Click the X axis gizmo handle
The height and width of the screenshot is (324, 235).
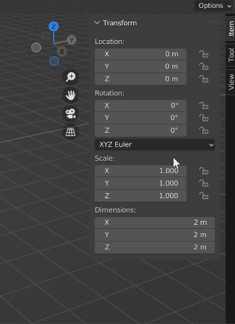[62, 52]
